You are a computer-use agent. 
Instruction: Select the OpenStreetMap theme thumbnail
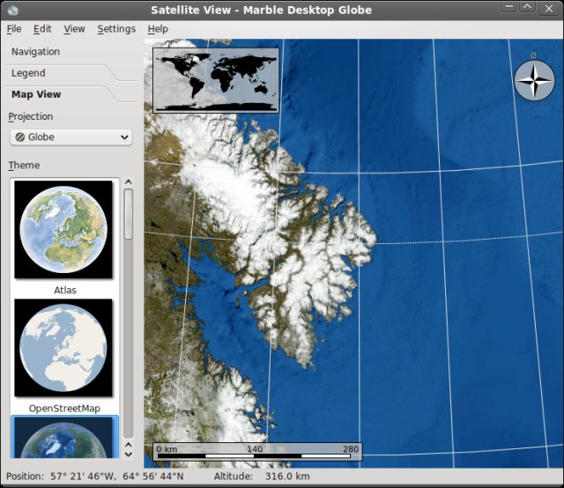click(x=63, y=348)
